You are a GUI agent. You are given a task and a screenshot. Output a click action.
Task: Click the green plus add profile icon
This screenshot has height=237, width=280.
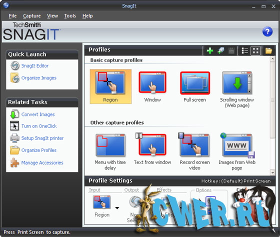coord(210,50)
